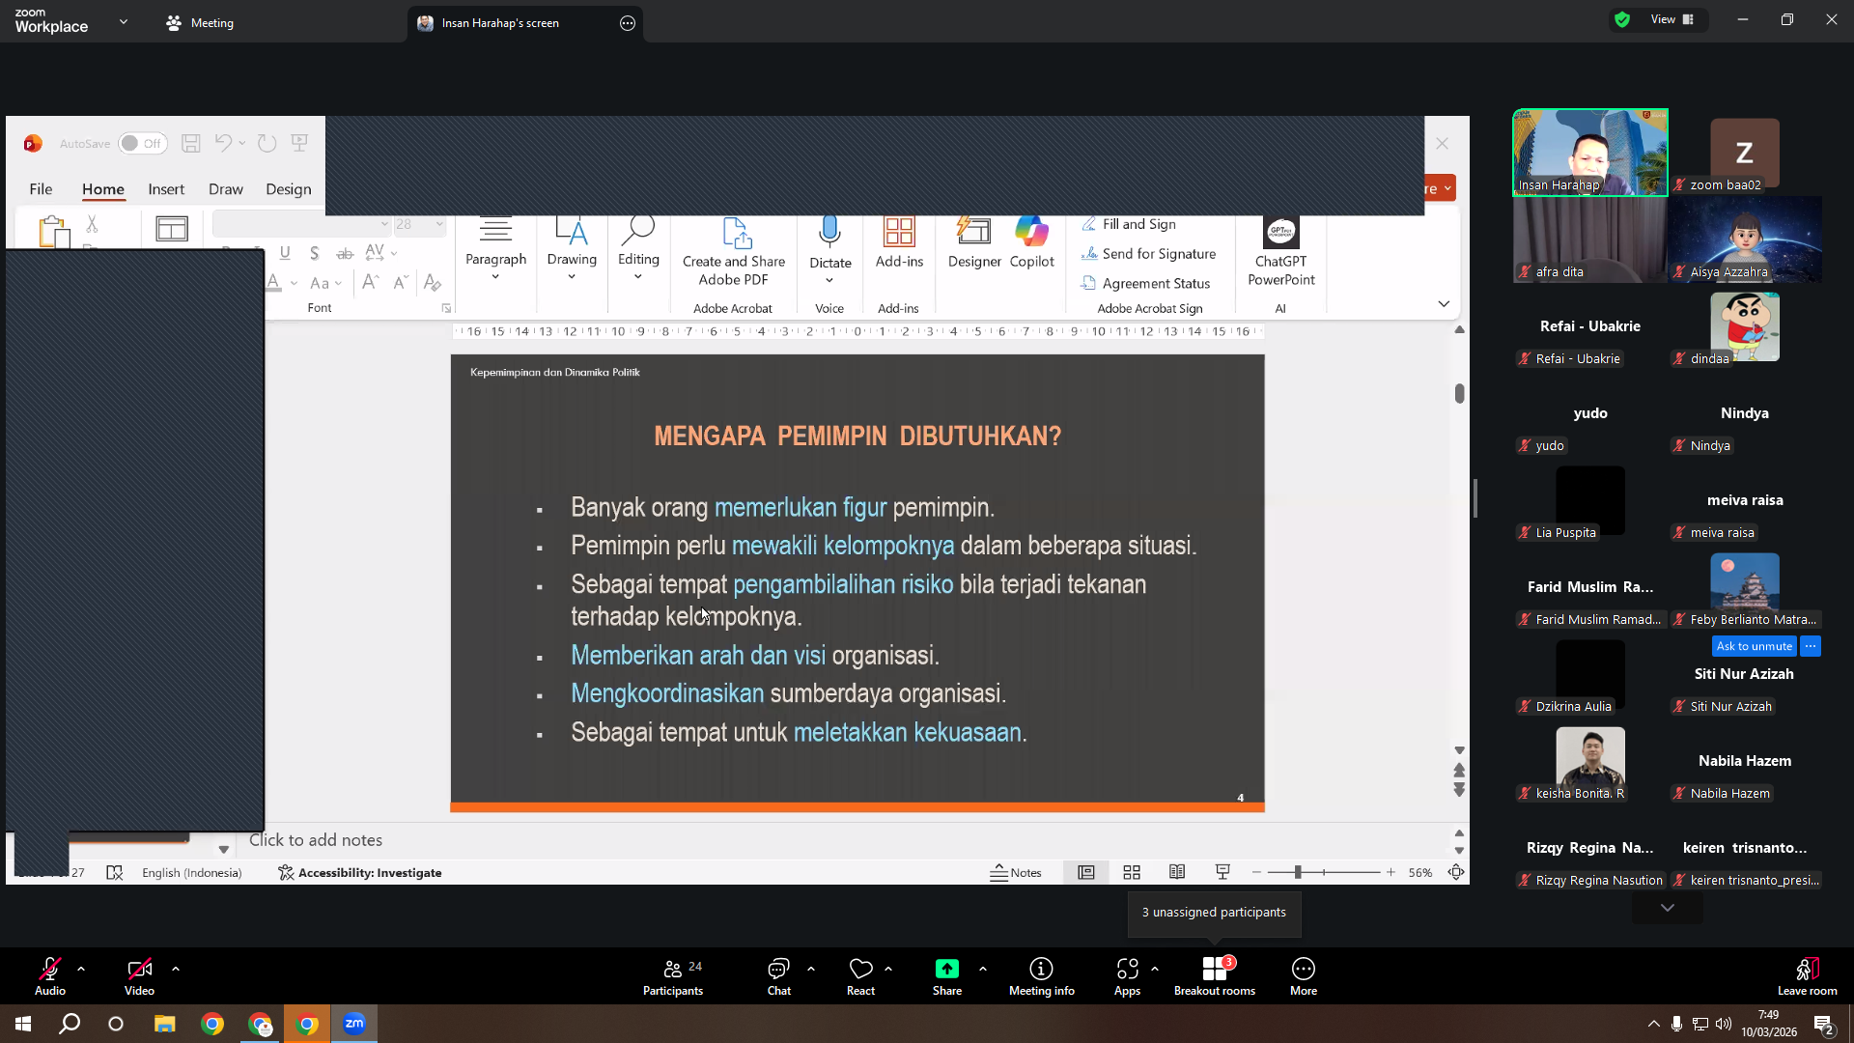Viewport: 1854px width, 1043px height.
Task: Click Leave room button
Action: 1807,976
